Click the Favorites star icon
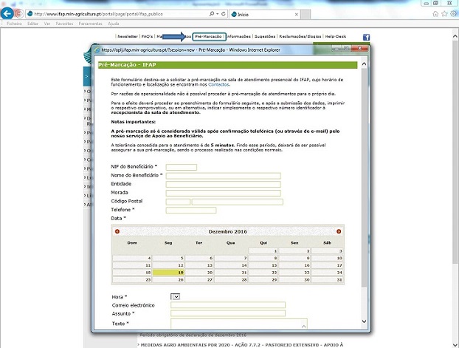Screen dimensions: 459x348 (444, 14)
